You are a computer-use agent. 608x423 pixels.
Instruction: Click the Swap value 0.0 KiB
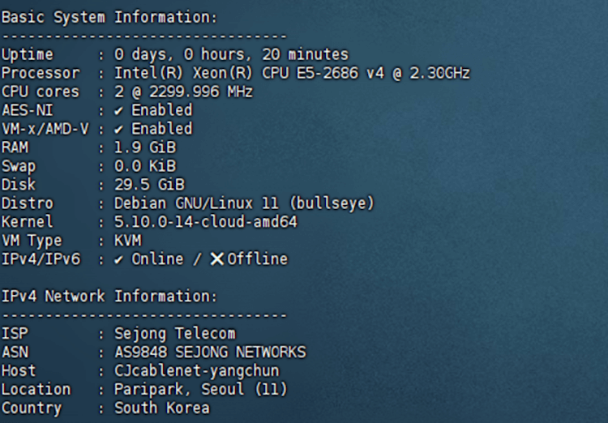pos(145,166)
